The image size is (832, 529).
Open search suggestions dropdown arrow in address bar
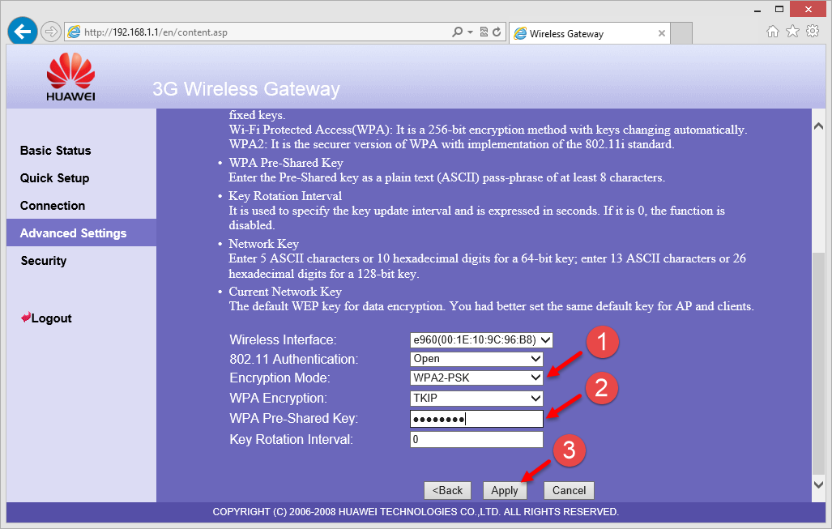point(470,32)
